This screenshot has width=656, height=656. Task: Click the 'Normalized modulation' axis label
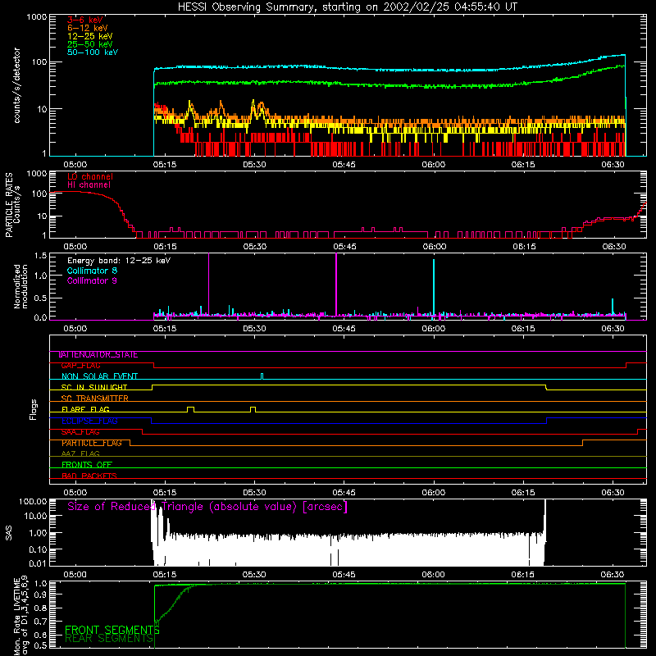click(x=21, y=286)
